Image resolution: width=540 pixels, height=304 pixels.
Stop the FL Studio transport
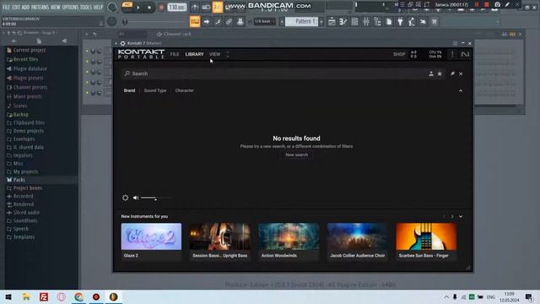point(149,8)
